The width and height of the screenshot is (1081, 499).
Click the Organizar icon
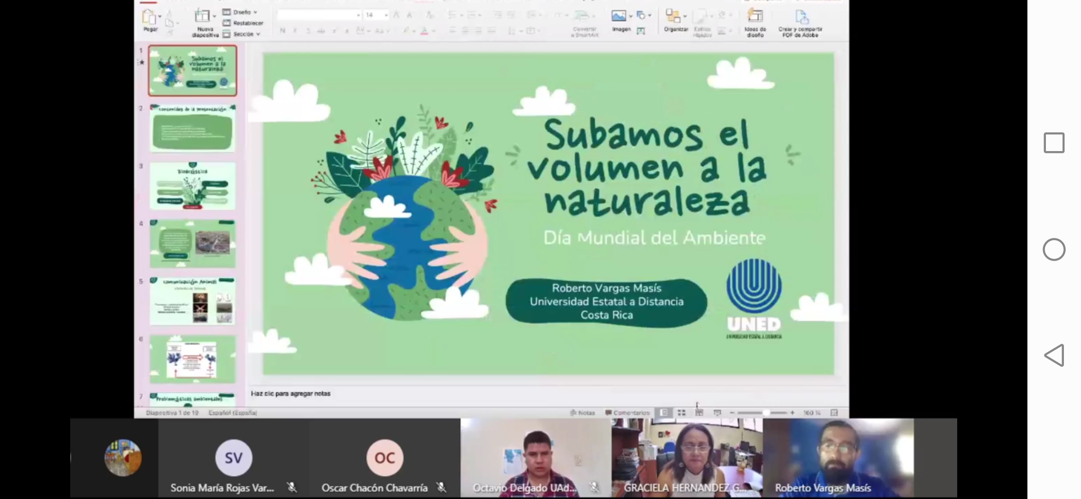pyautogui.click(x=673, y=17)
